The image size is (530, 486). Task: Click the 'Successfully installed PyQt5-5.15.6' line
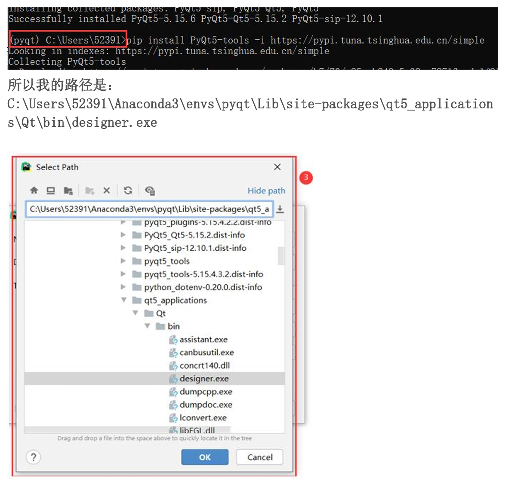click(x=195, y=19)
